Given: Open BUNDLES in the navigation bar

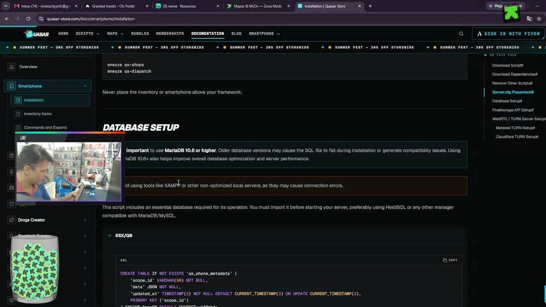Looking at the screenshot, I should 140,34.
